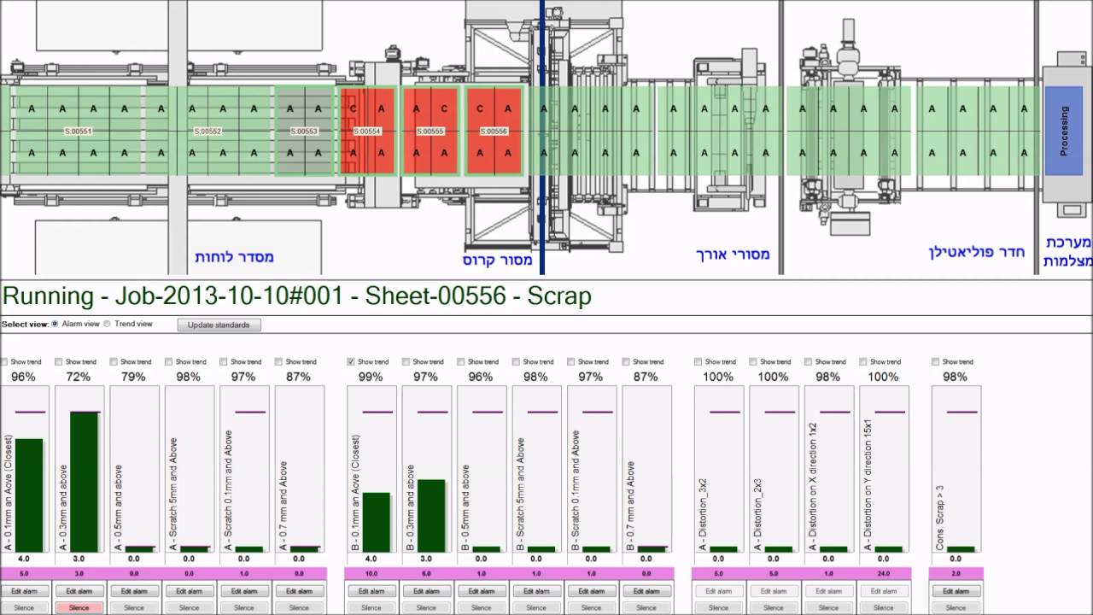Select sheet label S:00553
The width and height of the screenshot is (1093, 615).
click(304, 132)
